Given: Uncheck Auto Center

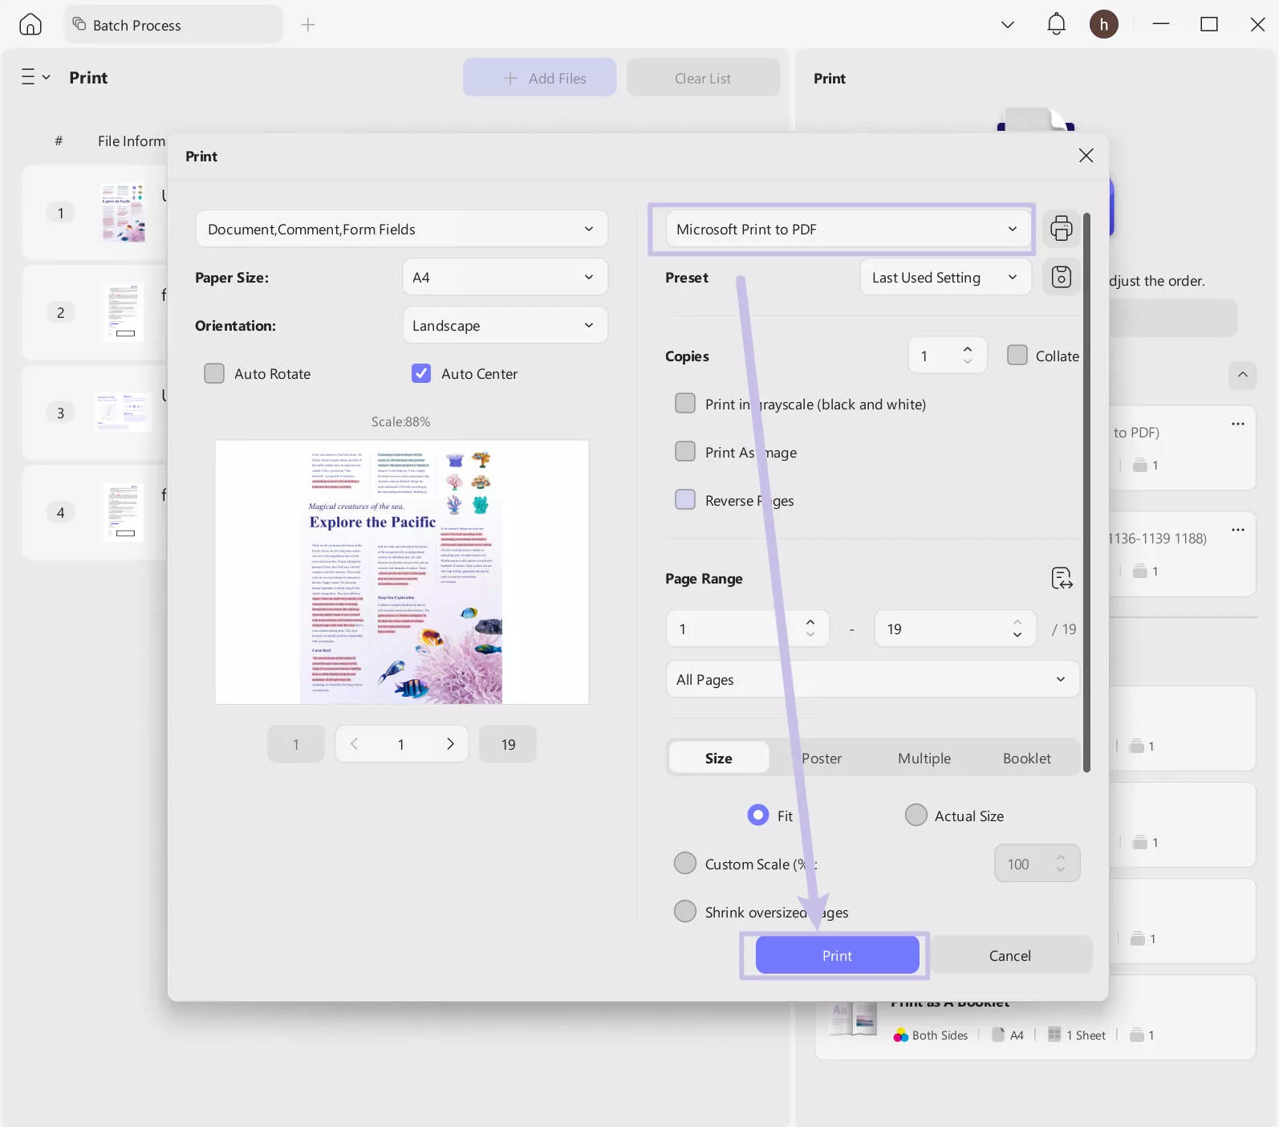Looking at the screenshot, I should coord(421,373).
